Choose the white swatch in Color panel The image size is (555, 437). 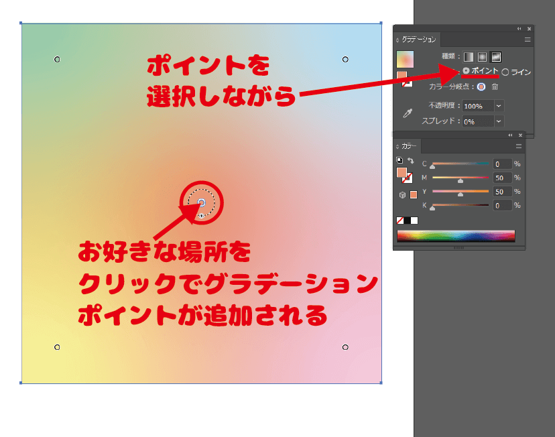pyautogui.click(x=414, y=221)
